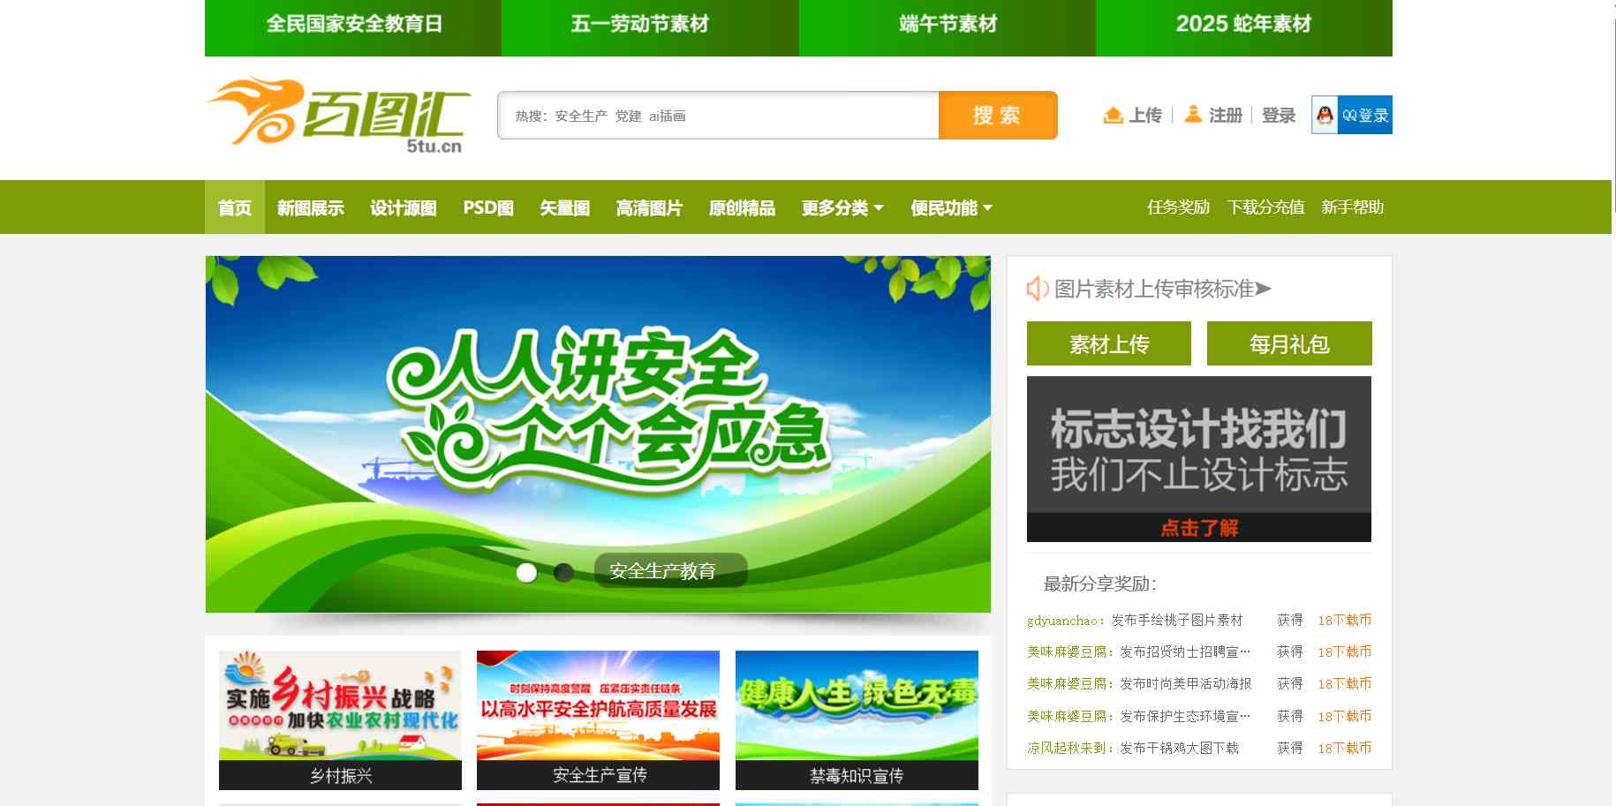Screen dimensions: 1616x806
Task: Focus the search input field
Action: click(x=717, y=116)
